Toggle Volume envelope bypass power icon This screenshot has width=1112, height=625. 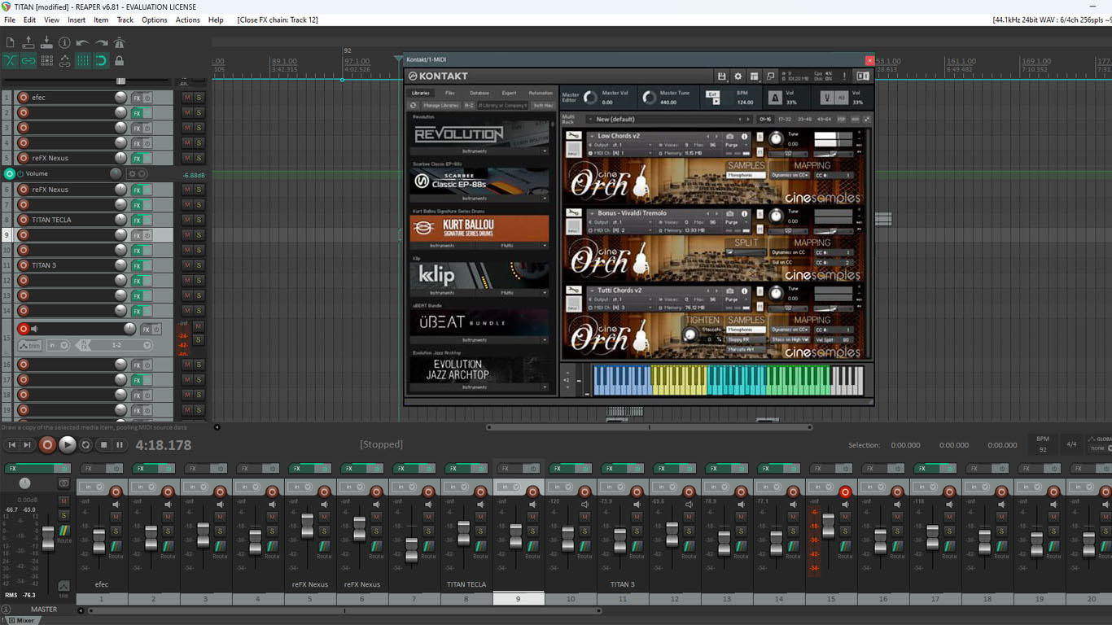coord(20,174)
